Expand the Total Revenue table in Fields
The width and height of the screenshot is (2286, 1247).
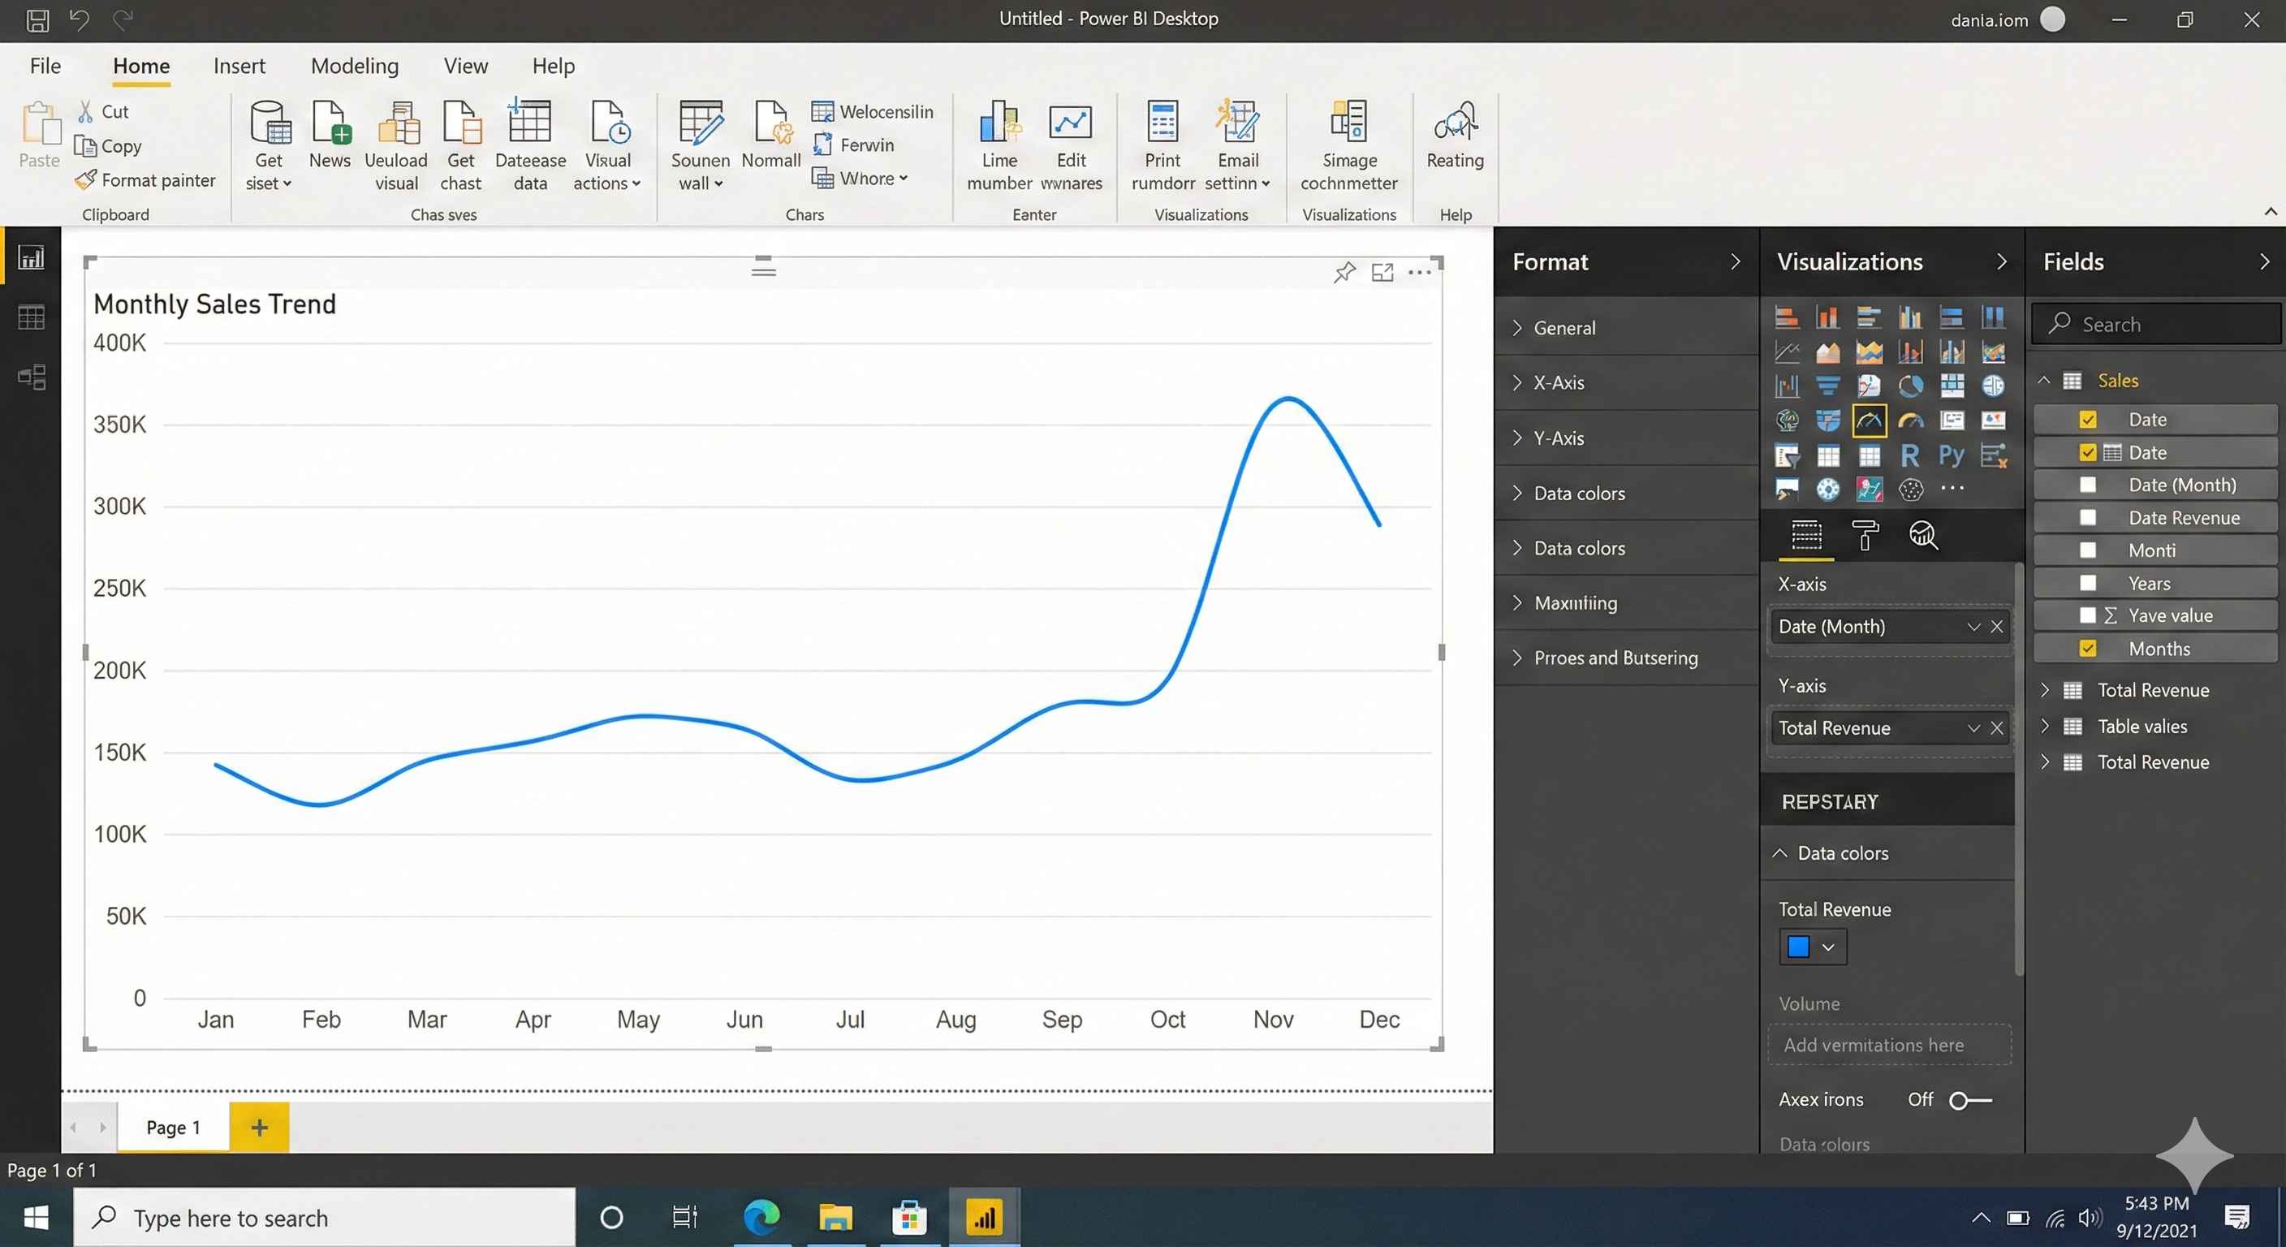click(x=2047, y=689)
